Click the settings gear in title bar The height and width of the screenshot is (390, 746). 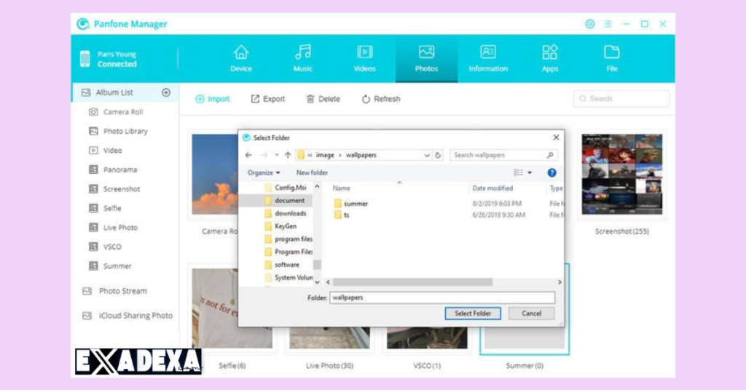pyautogui.click(x=590, y=24)
